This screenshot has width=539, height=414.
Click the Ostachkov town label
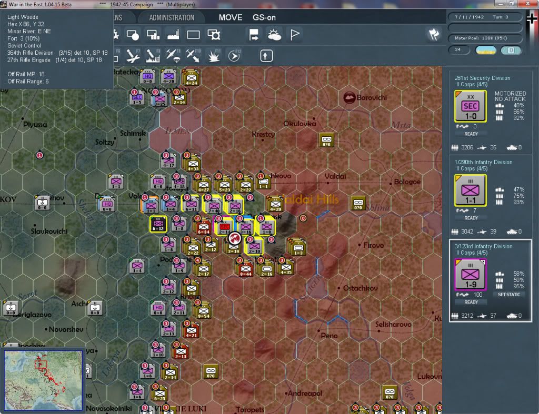tap(360, 288)
